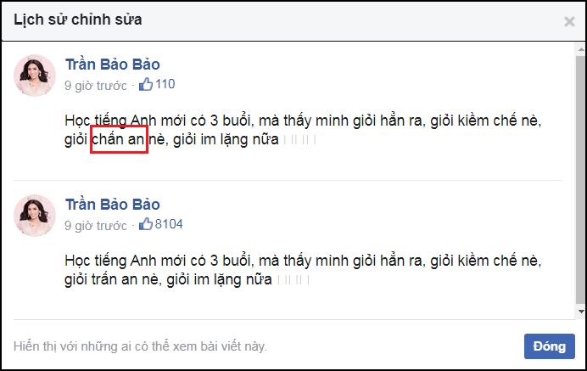Click the second '9 giờ trước' timestamp
Viewport: 587px width, 371px height.
point(96,226)
